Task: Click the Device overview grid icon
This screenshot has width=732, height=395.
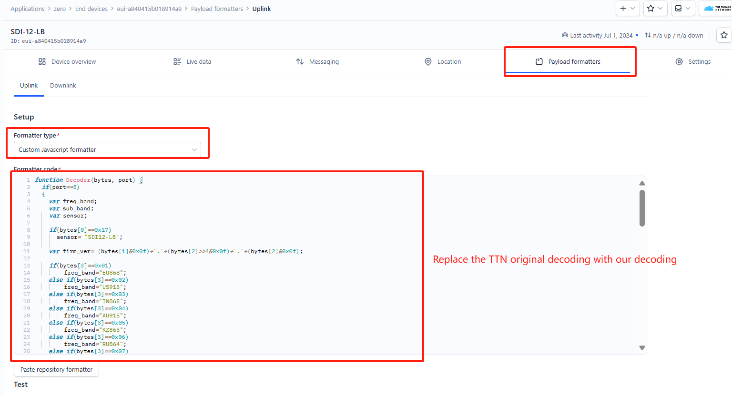Action: click(x=42, y=61)
